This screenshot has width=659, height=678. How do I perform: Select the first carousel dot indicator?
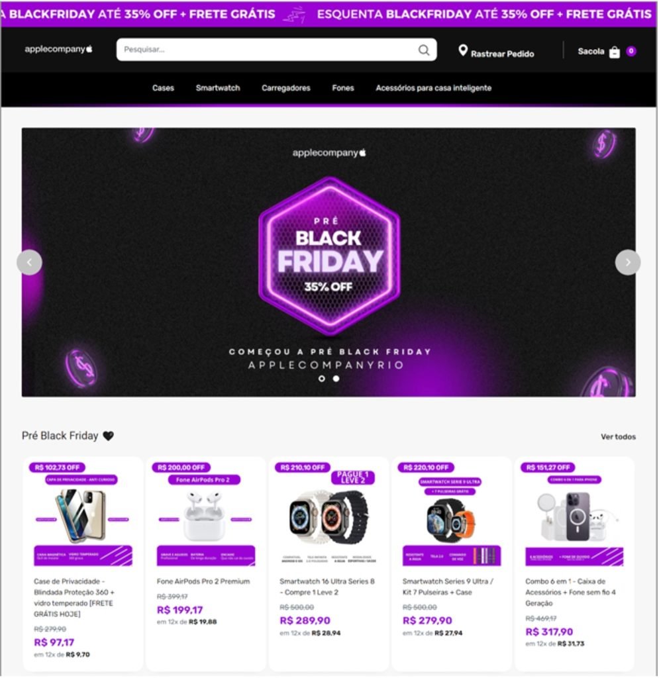tap(322, 379)
